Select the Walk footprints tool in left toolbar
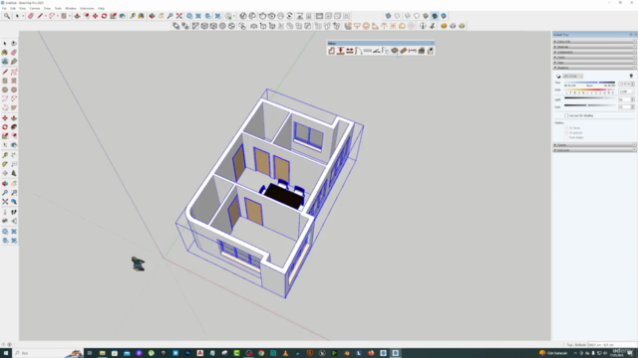This screenshot has height=358, width=638. [x=14, y=212]
